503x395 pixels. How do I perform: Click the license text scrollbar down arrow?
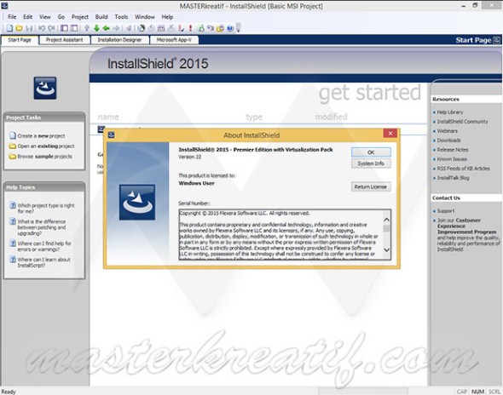[x=386, y=250]
